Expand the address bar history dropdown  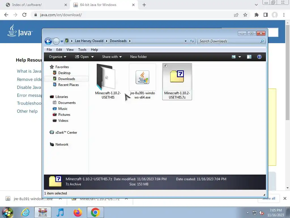pyautogui.click(x=185, y=41)
